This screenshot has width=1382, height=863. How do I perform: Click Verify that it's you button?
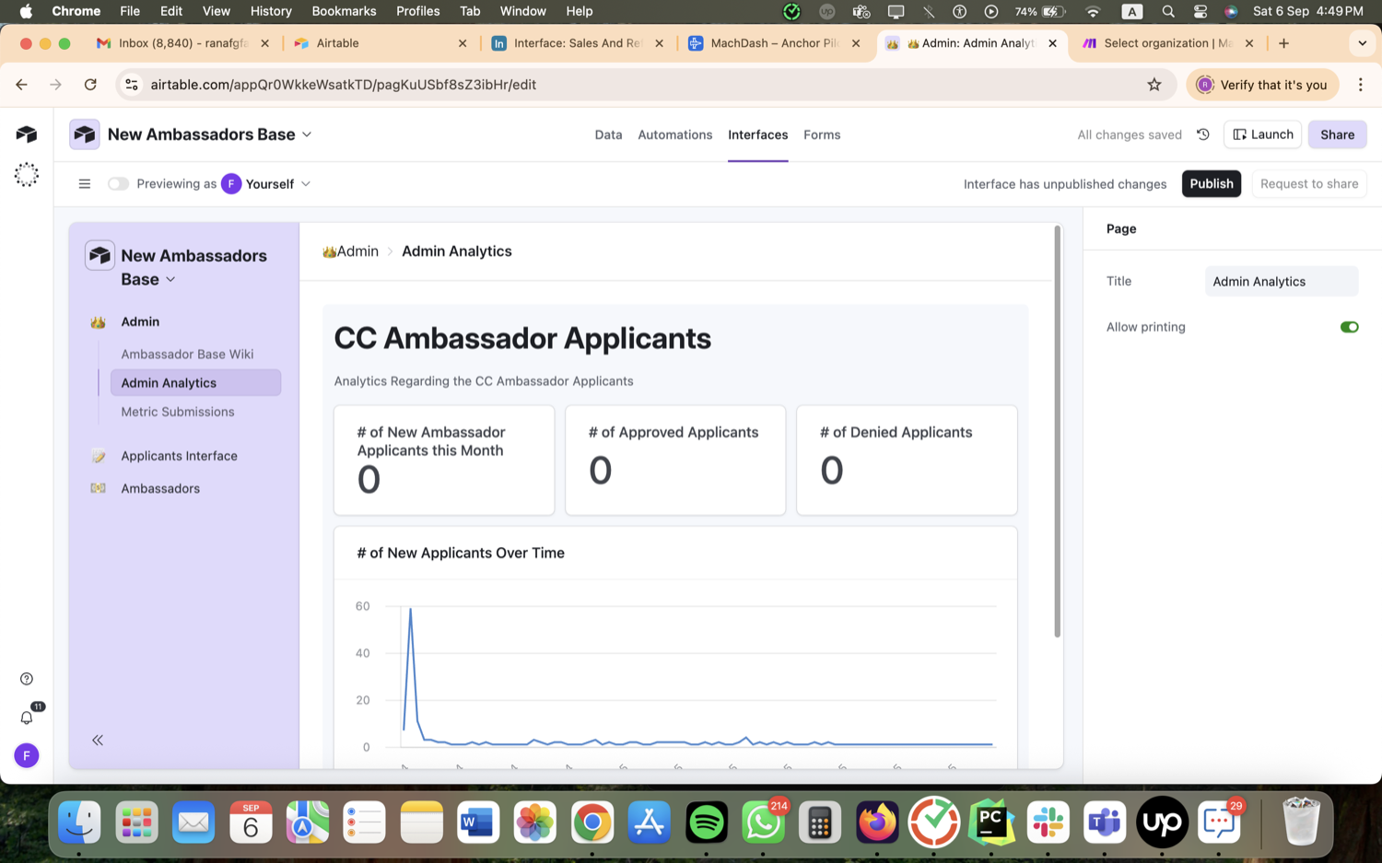point(1261,85)
